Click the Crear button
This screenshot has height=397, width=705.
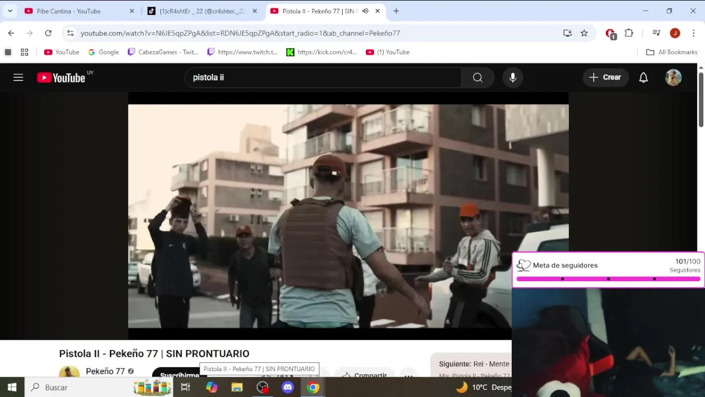point(605,78)
